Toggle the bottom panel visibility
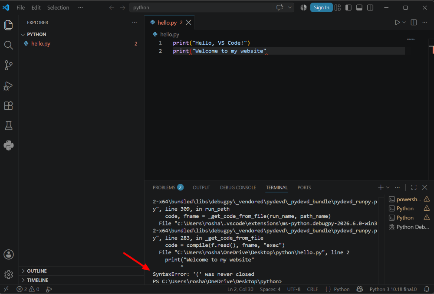Image resolution: width=434 pixels, height=294 pixels. [x=359, y=7]
